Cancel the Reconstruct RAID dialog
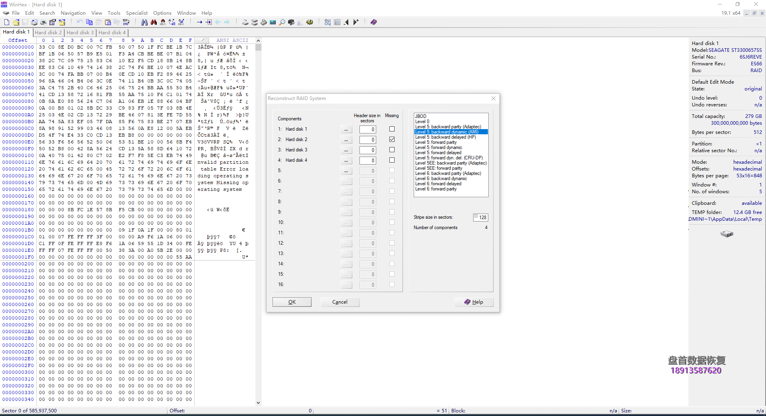Screen dimensions: 766x416 coord(340,302)
